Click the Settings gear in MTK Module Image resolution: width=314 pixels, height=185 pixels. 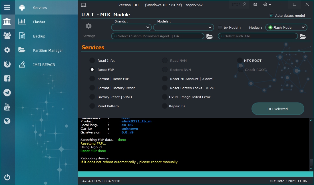88,26
